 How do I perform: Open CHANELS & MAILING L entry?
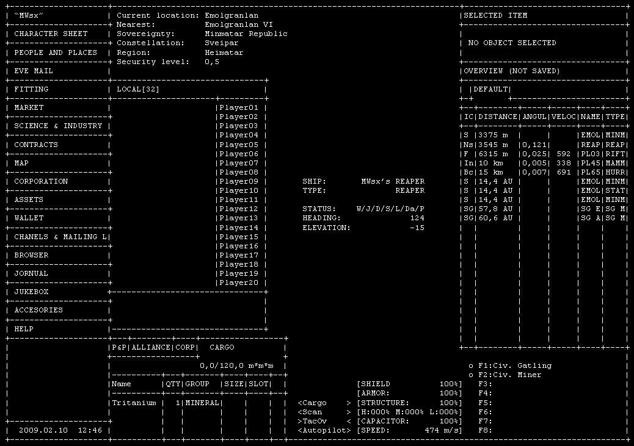click(x=60, y=237)
